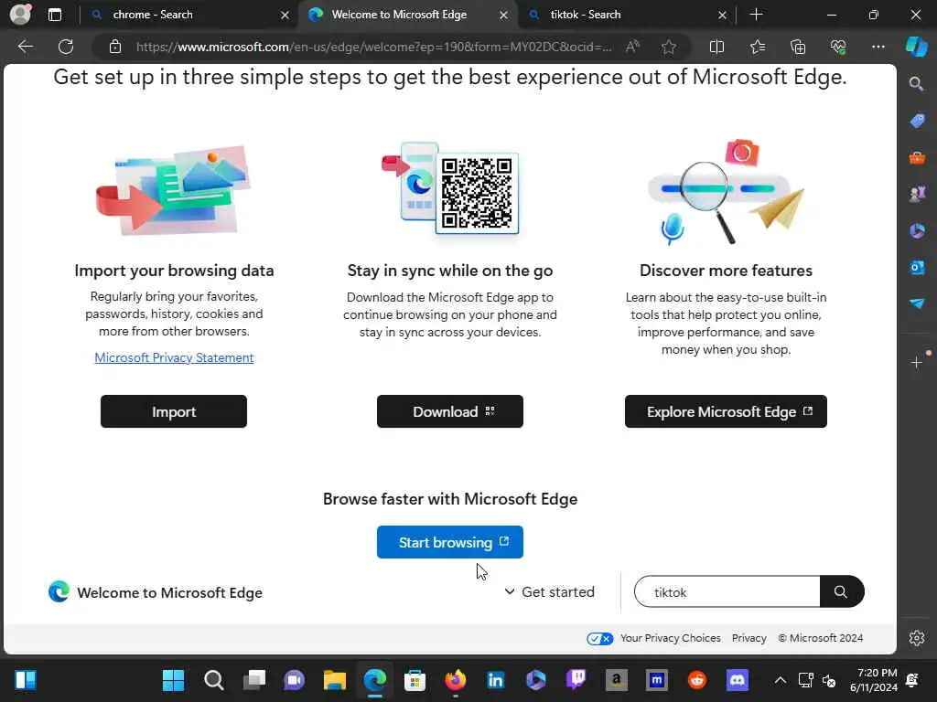Viewport: 937px width, 702px height.
Task: Open the taskbar clock and date
Action: pyautogui.click(x=874, y=680)
